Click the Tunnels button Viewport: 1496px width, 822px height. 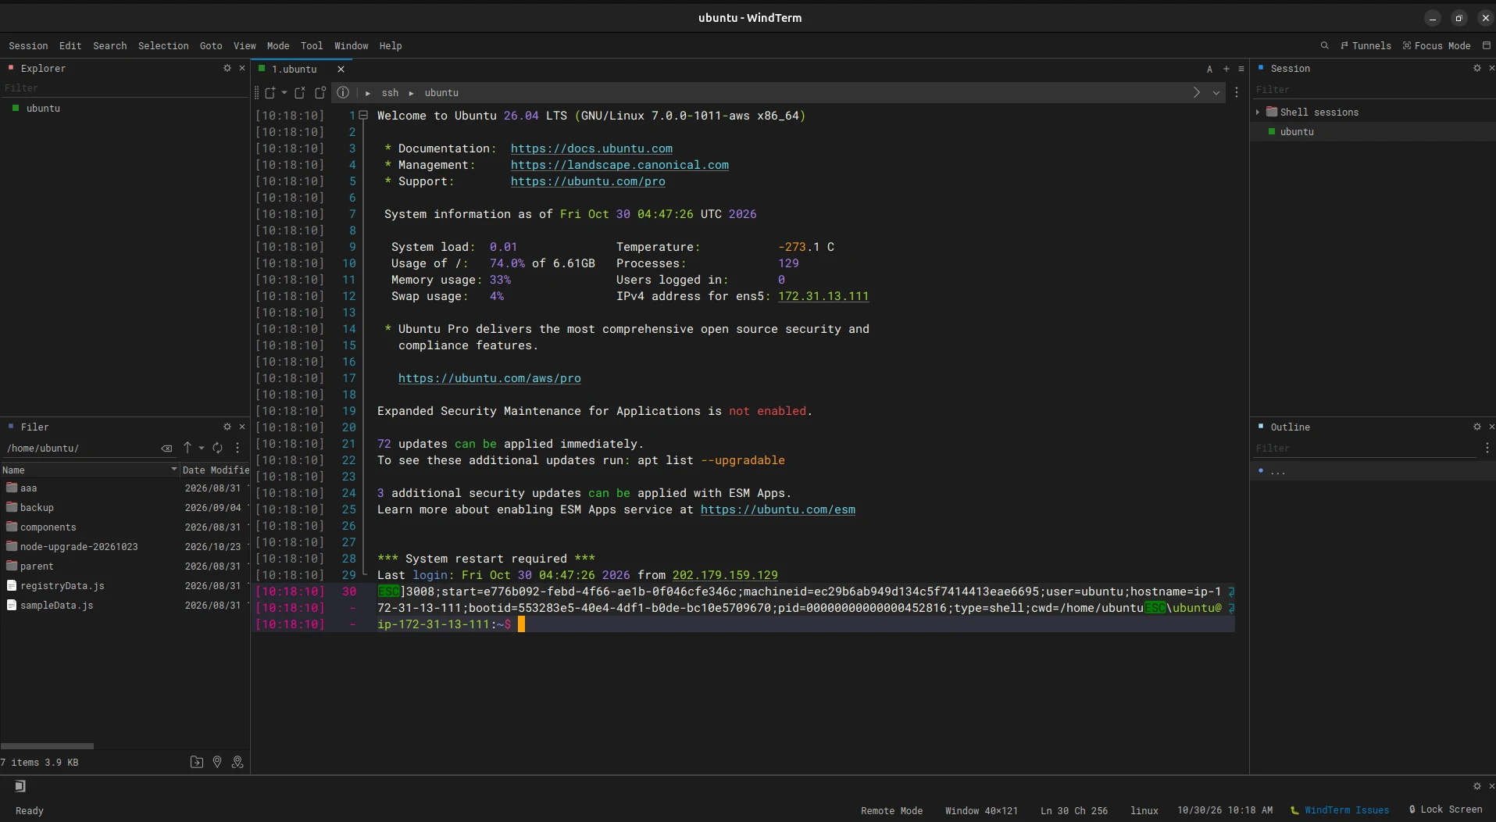pos(1366,46)
